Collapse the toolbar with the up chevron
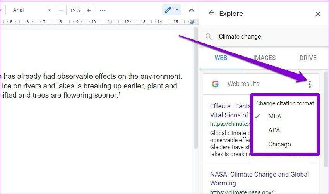 [x=191, y=10]
